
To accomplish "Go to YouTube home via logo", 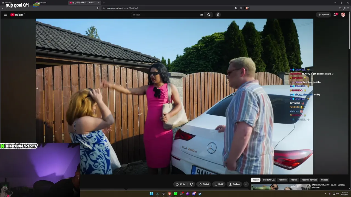I will click(x=17, y=15).
